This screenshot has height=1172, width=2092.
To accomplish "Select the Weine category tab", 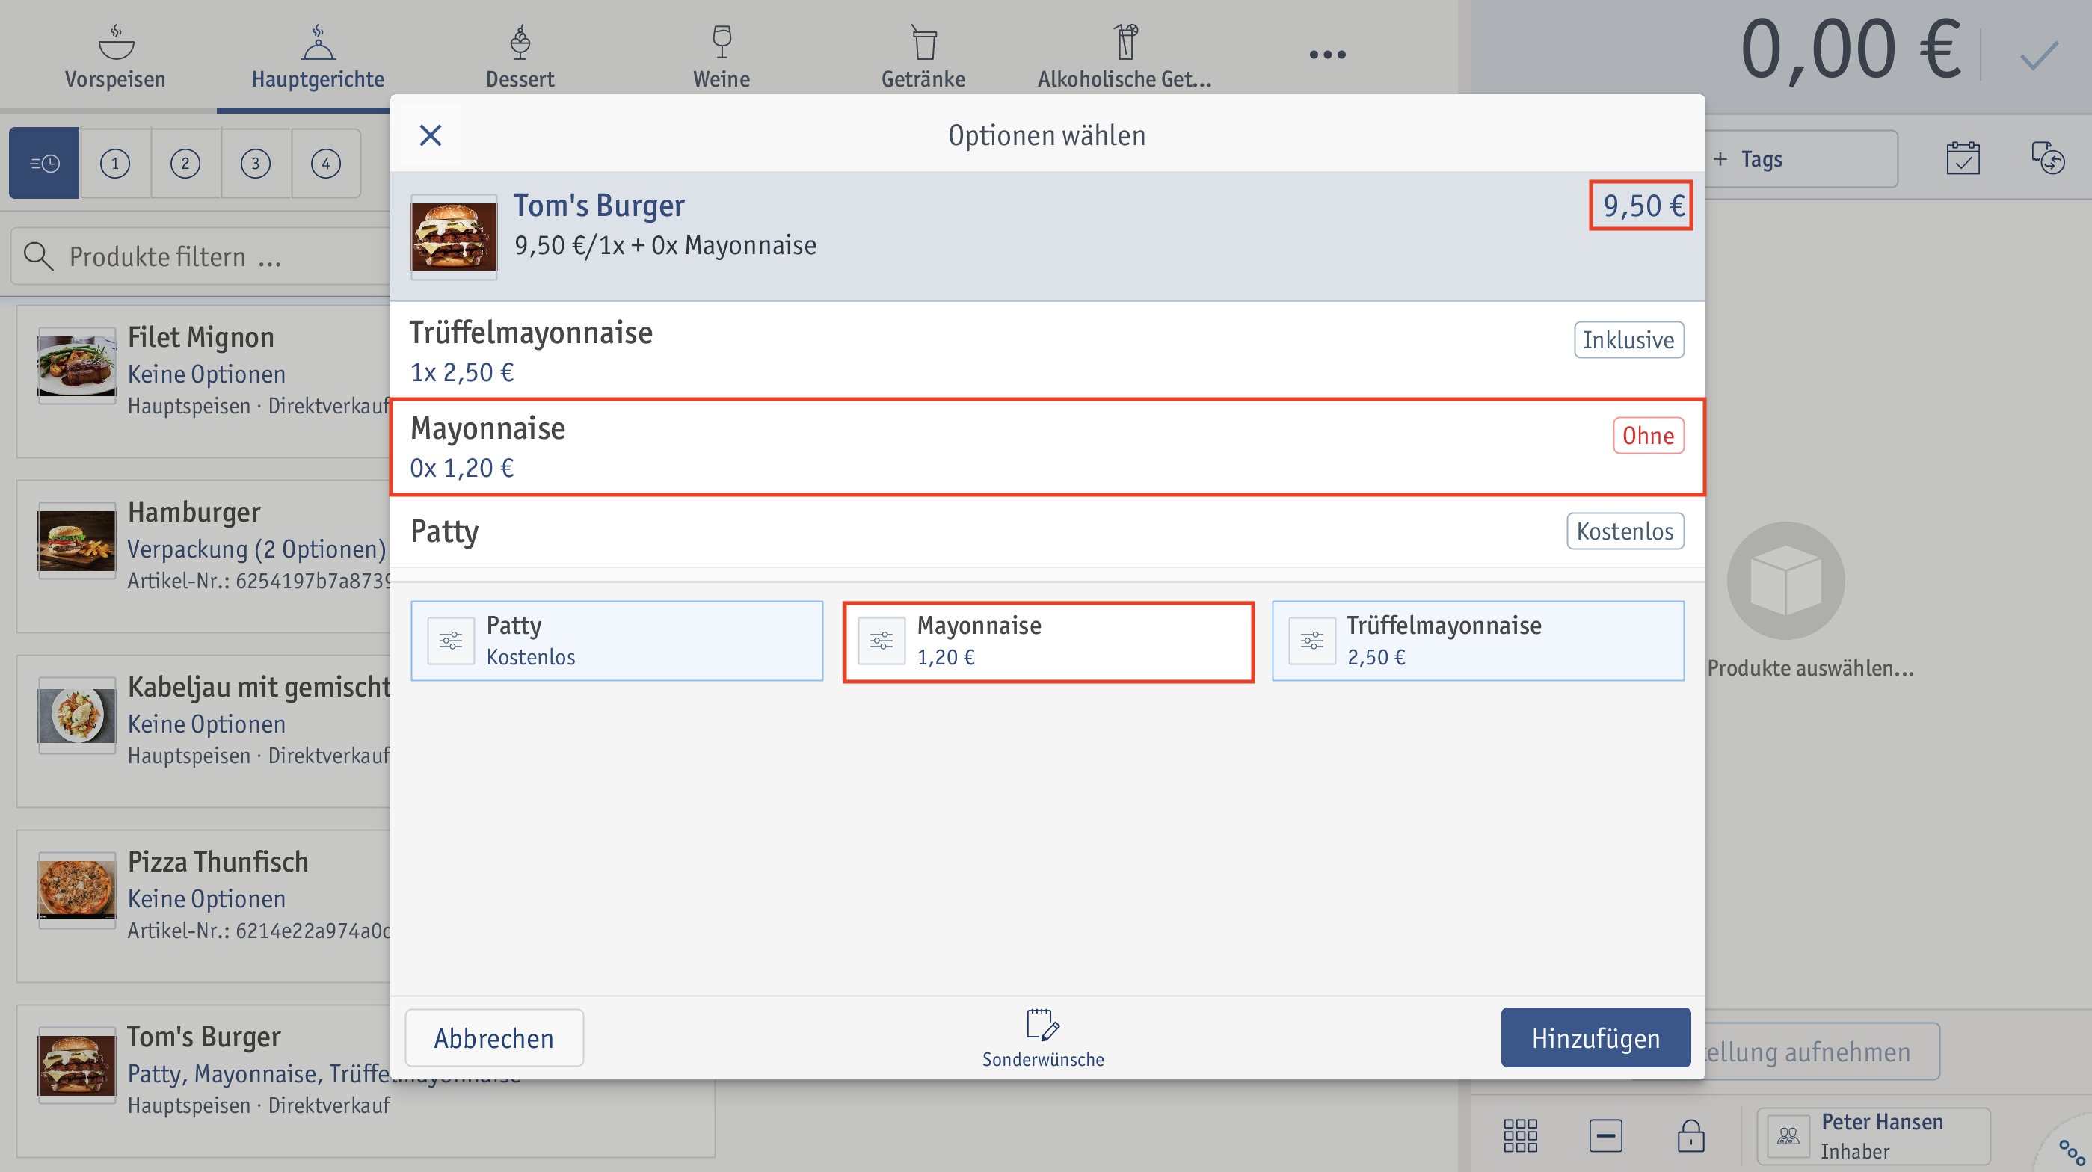I will [x=722, y=56].
